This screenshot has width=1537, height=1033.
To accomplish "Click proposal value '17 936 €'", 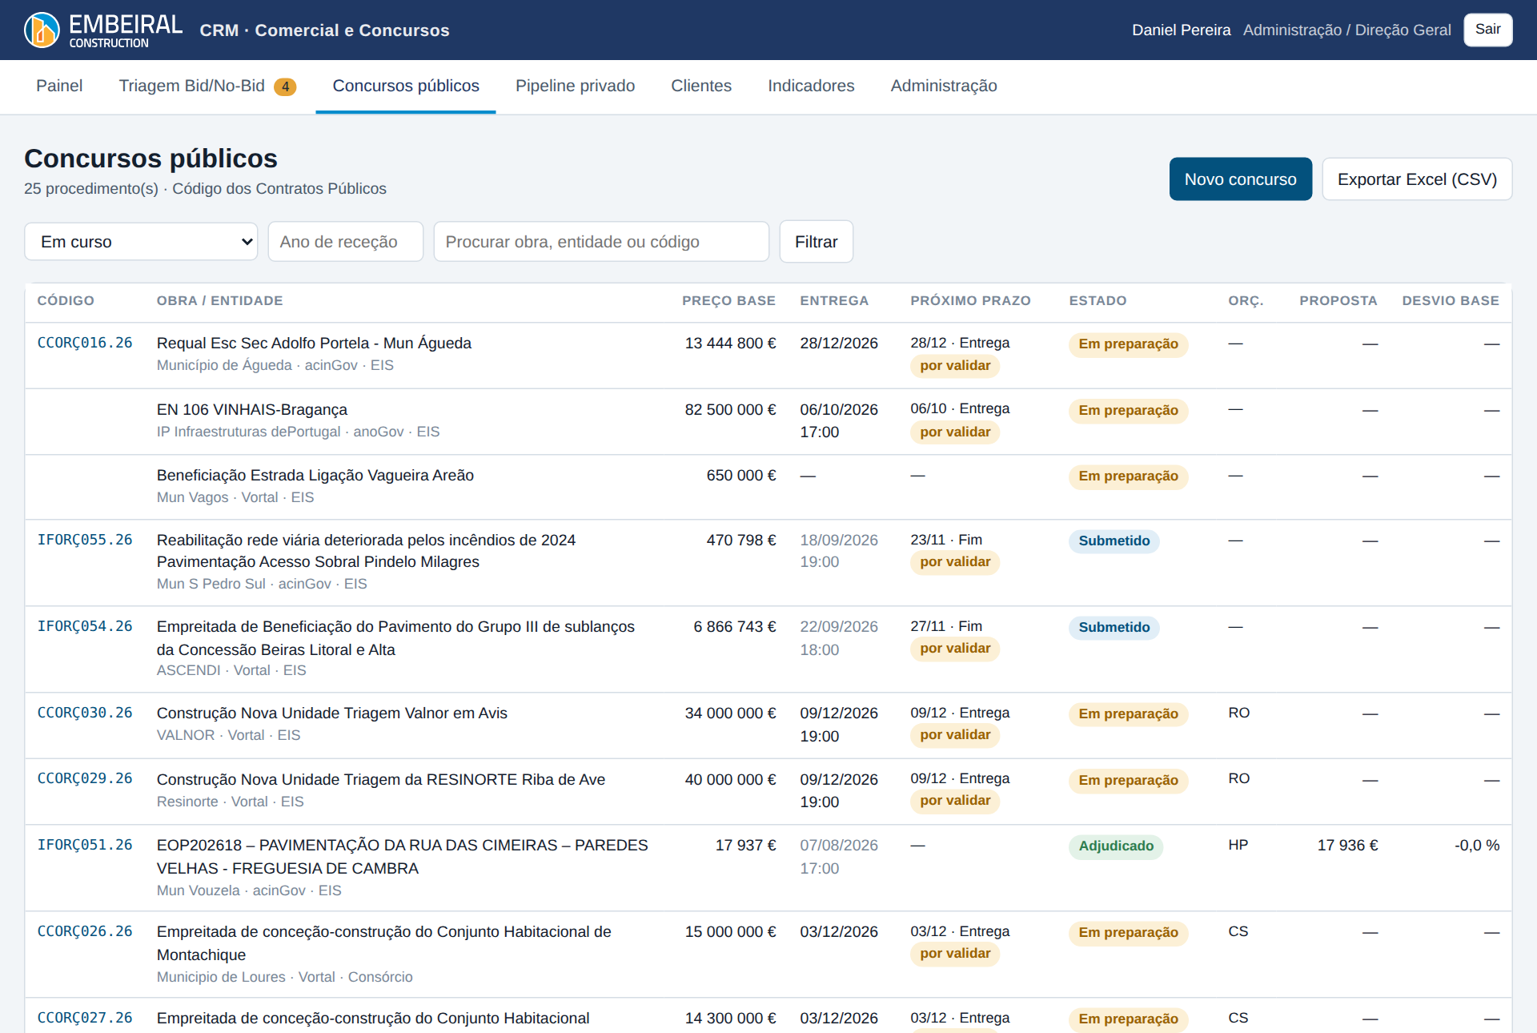I will [1347, 845].
